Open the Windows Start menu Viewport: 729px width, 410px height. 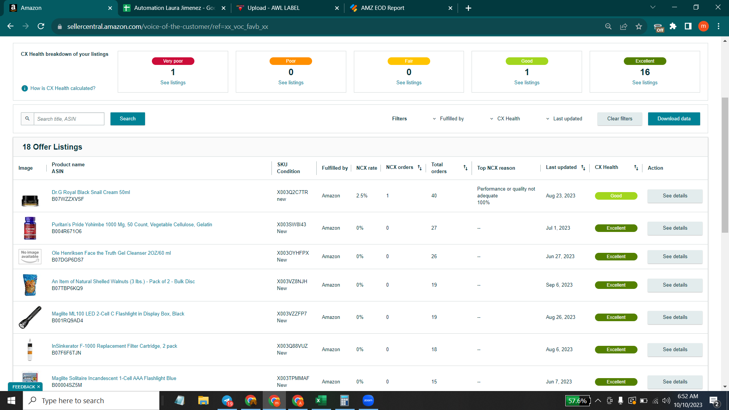pyautogui.click(x=11, y=401)
